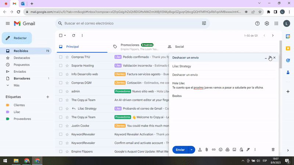The height and width of the screenshot is (165, 294).
Task: Open send options dropdown arrow beside Enviar
Action: tap(191, 150)
